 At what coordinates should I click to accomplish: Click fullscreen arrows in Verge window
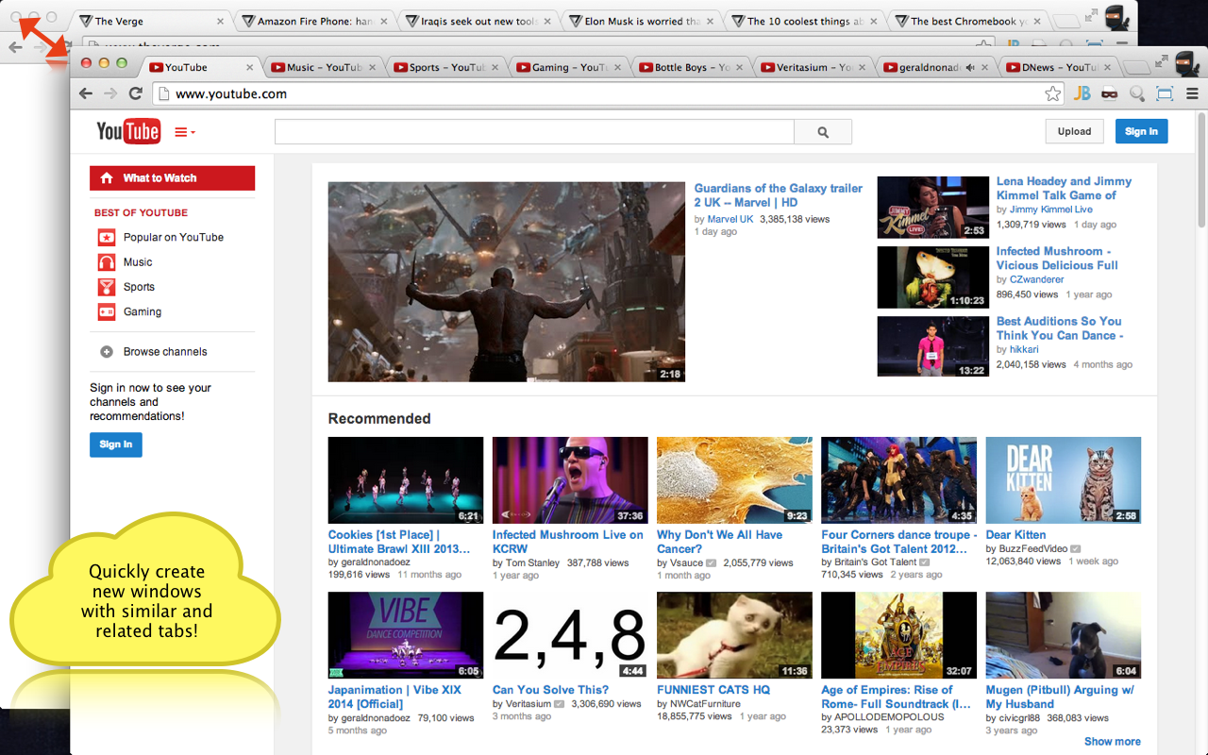click(x=1091, y=14)
